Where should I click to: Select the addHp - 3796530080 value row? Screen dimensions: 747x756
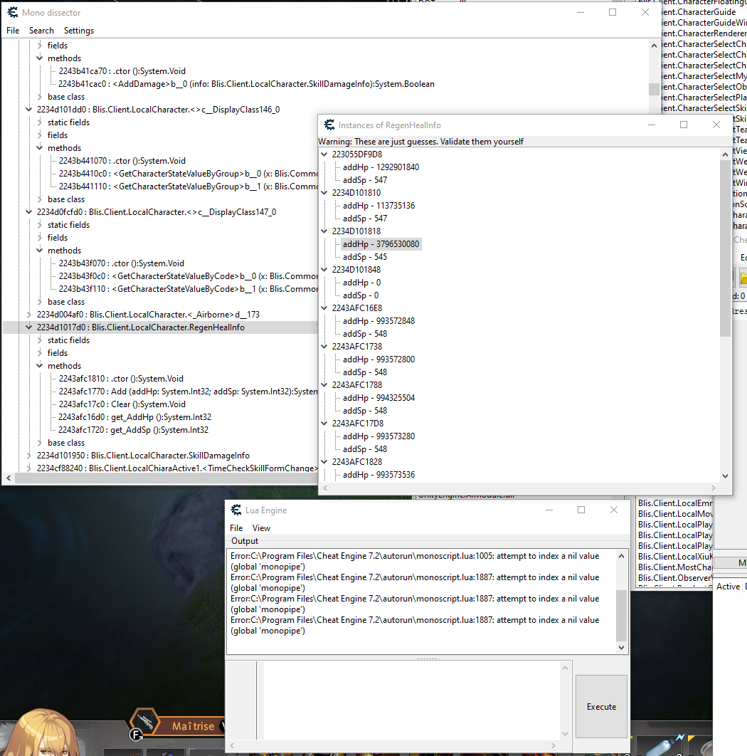[x=381, y=244]
